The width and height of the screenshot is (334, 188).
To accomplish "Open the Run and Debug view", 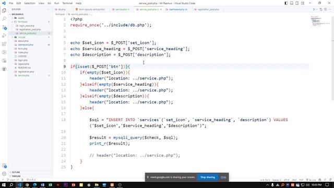I will (4, 36).
